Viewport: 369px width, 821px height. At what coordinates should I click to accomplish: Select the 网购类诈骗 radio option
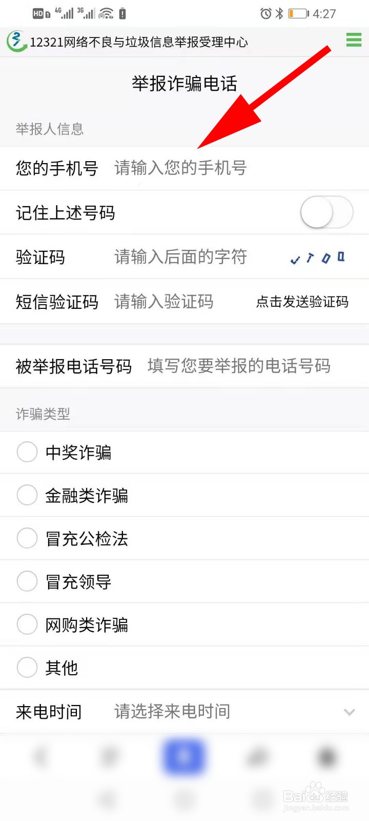pos(27,624)
